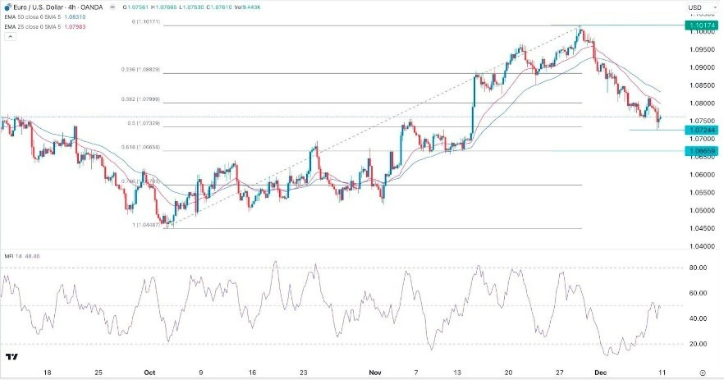Image resolution: width=724 pixels, height=380 pixels.
Task: Click the open price value O1.07561
Action: [135, 7]
